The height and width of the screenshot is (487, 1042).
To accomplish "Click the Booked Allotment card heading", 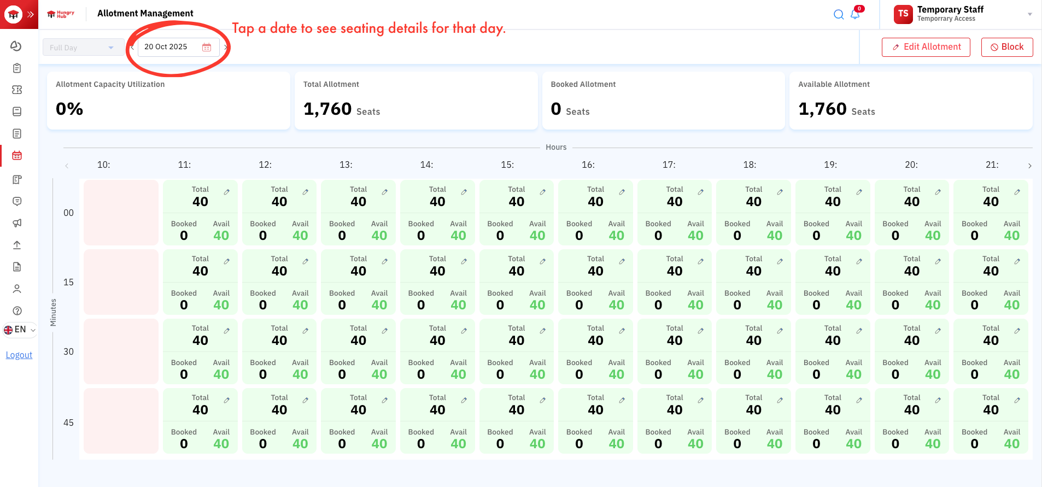I will point(583,84).
